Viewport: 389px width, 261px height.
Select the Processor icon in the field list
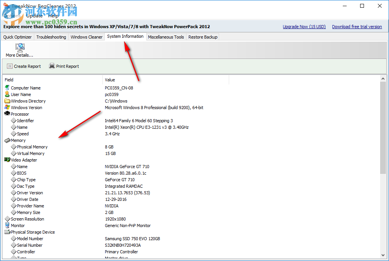(7, 114)
